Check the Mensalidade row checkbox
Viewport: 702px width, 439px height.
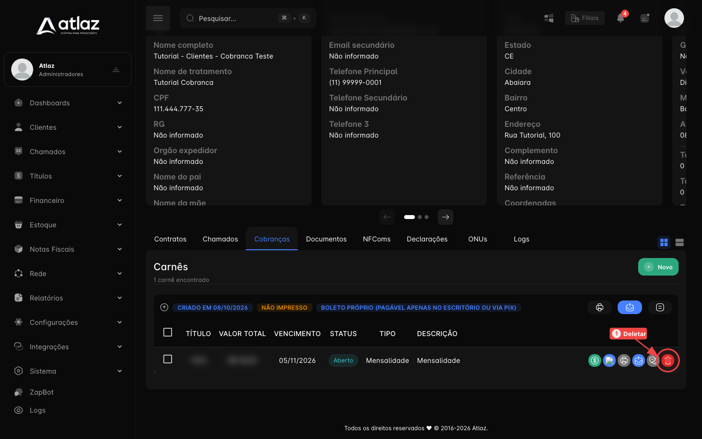168,359
